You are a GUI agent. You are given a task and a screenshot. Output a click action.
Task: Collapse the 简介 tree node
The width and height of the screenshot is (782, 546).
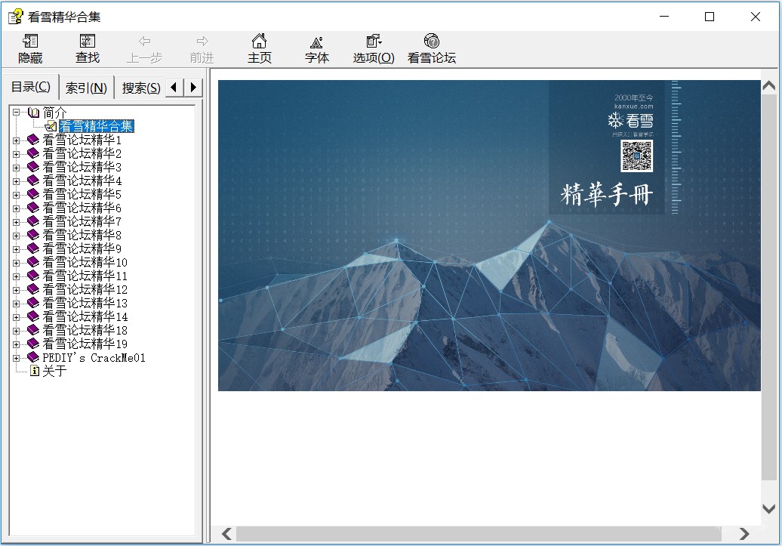point(16,113)
